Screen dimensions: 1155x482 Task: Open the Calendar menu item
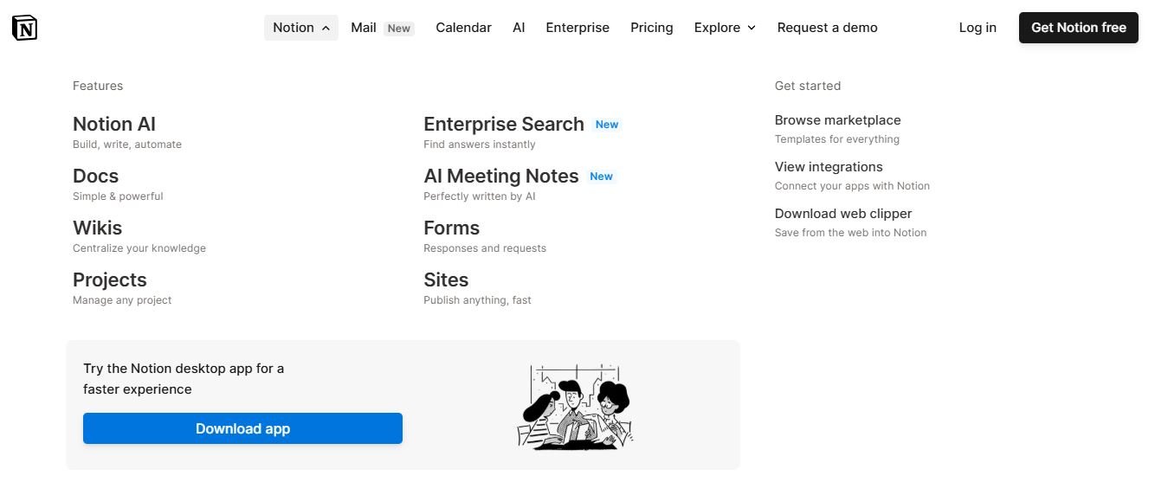point(463,28)
